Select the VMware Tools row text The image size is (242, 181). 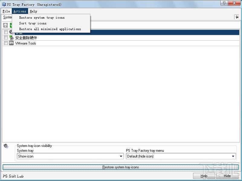point(26,43)
